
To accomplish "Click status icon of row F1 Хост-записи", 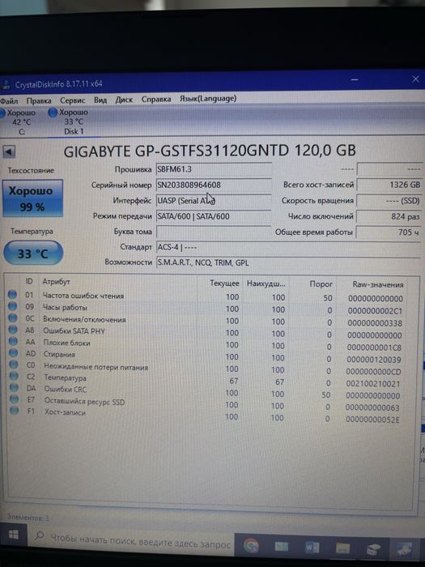I will point(15,411).
